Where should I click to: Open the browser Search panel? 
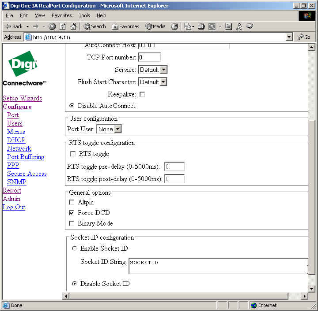[x=95, y=26]
